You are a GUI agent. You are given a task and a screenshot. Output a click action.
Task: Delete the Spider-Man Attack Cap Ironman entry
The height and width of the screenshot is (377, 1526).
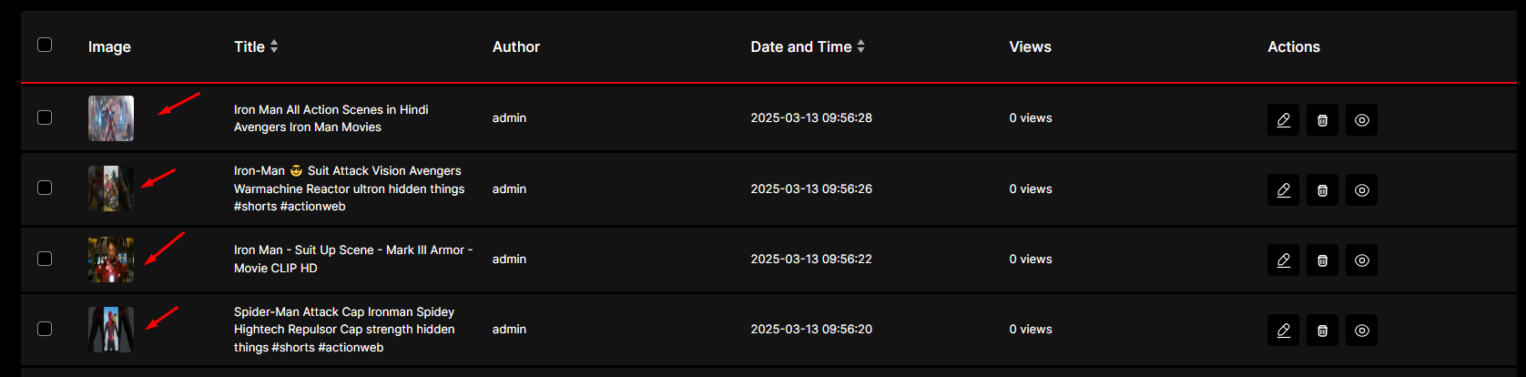point(1322,330)
